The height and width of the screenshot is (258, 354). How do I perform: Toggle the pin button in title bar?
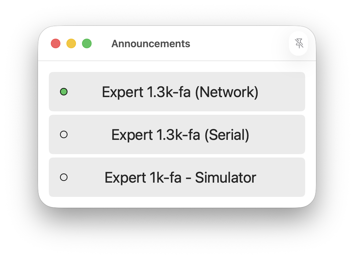click(298, 43)
